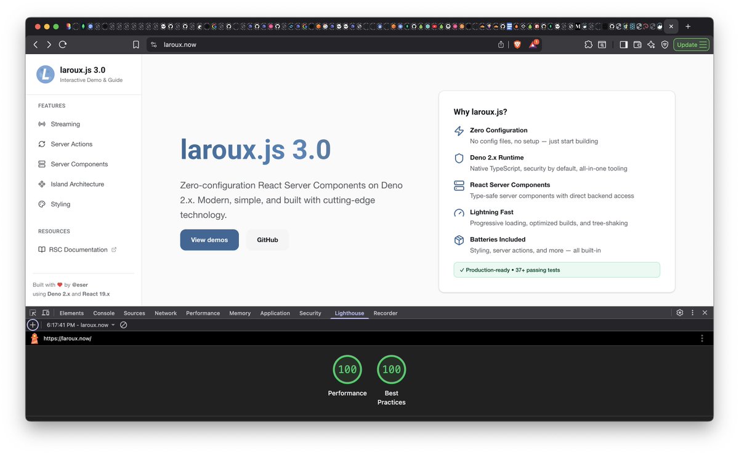Open the Brave VPN shield icon
Viewport: 739px width, 455px height.
tap(664, 44)
